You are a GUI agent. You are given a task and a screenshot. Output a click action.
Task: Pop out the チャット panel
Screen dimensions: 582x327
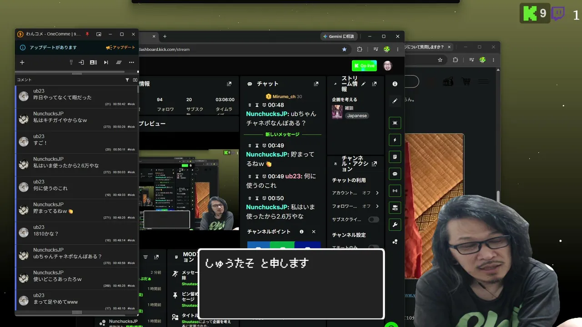(x=316, y=84)
